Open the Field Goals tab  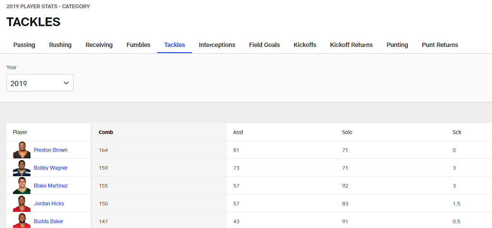pyautogui.click(x=264, y=45)
